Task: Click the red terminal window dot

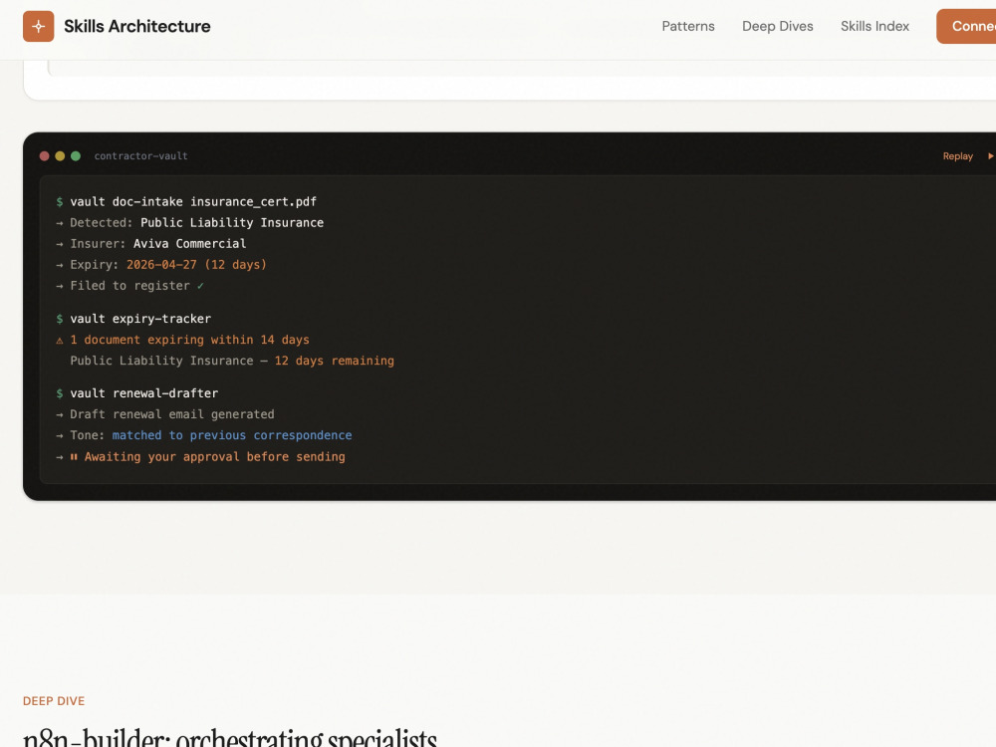Action: click(45, 156)
